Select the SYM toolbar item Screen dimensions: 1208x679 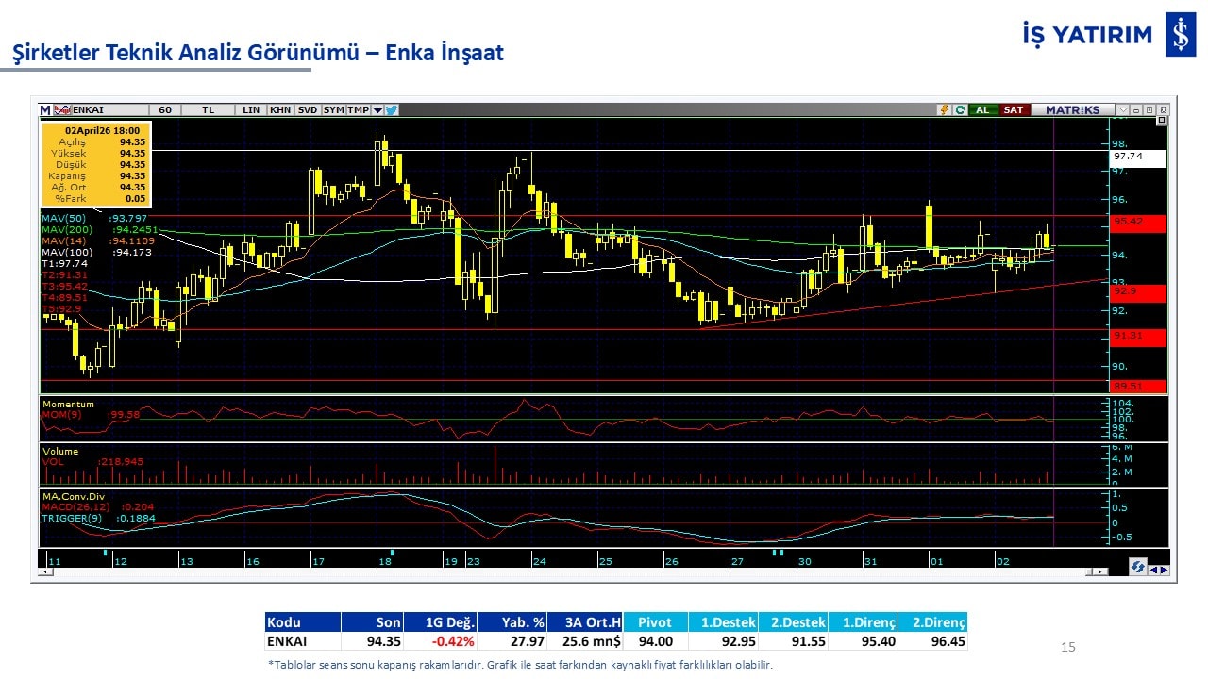333,109
